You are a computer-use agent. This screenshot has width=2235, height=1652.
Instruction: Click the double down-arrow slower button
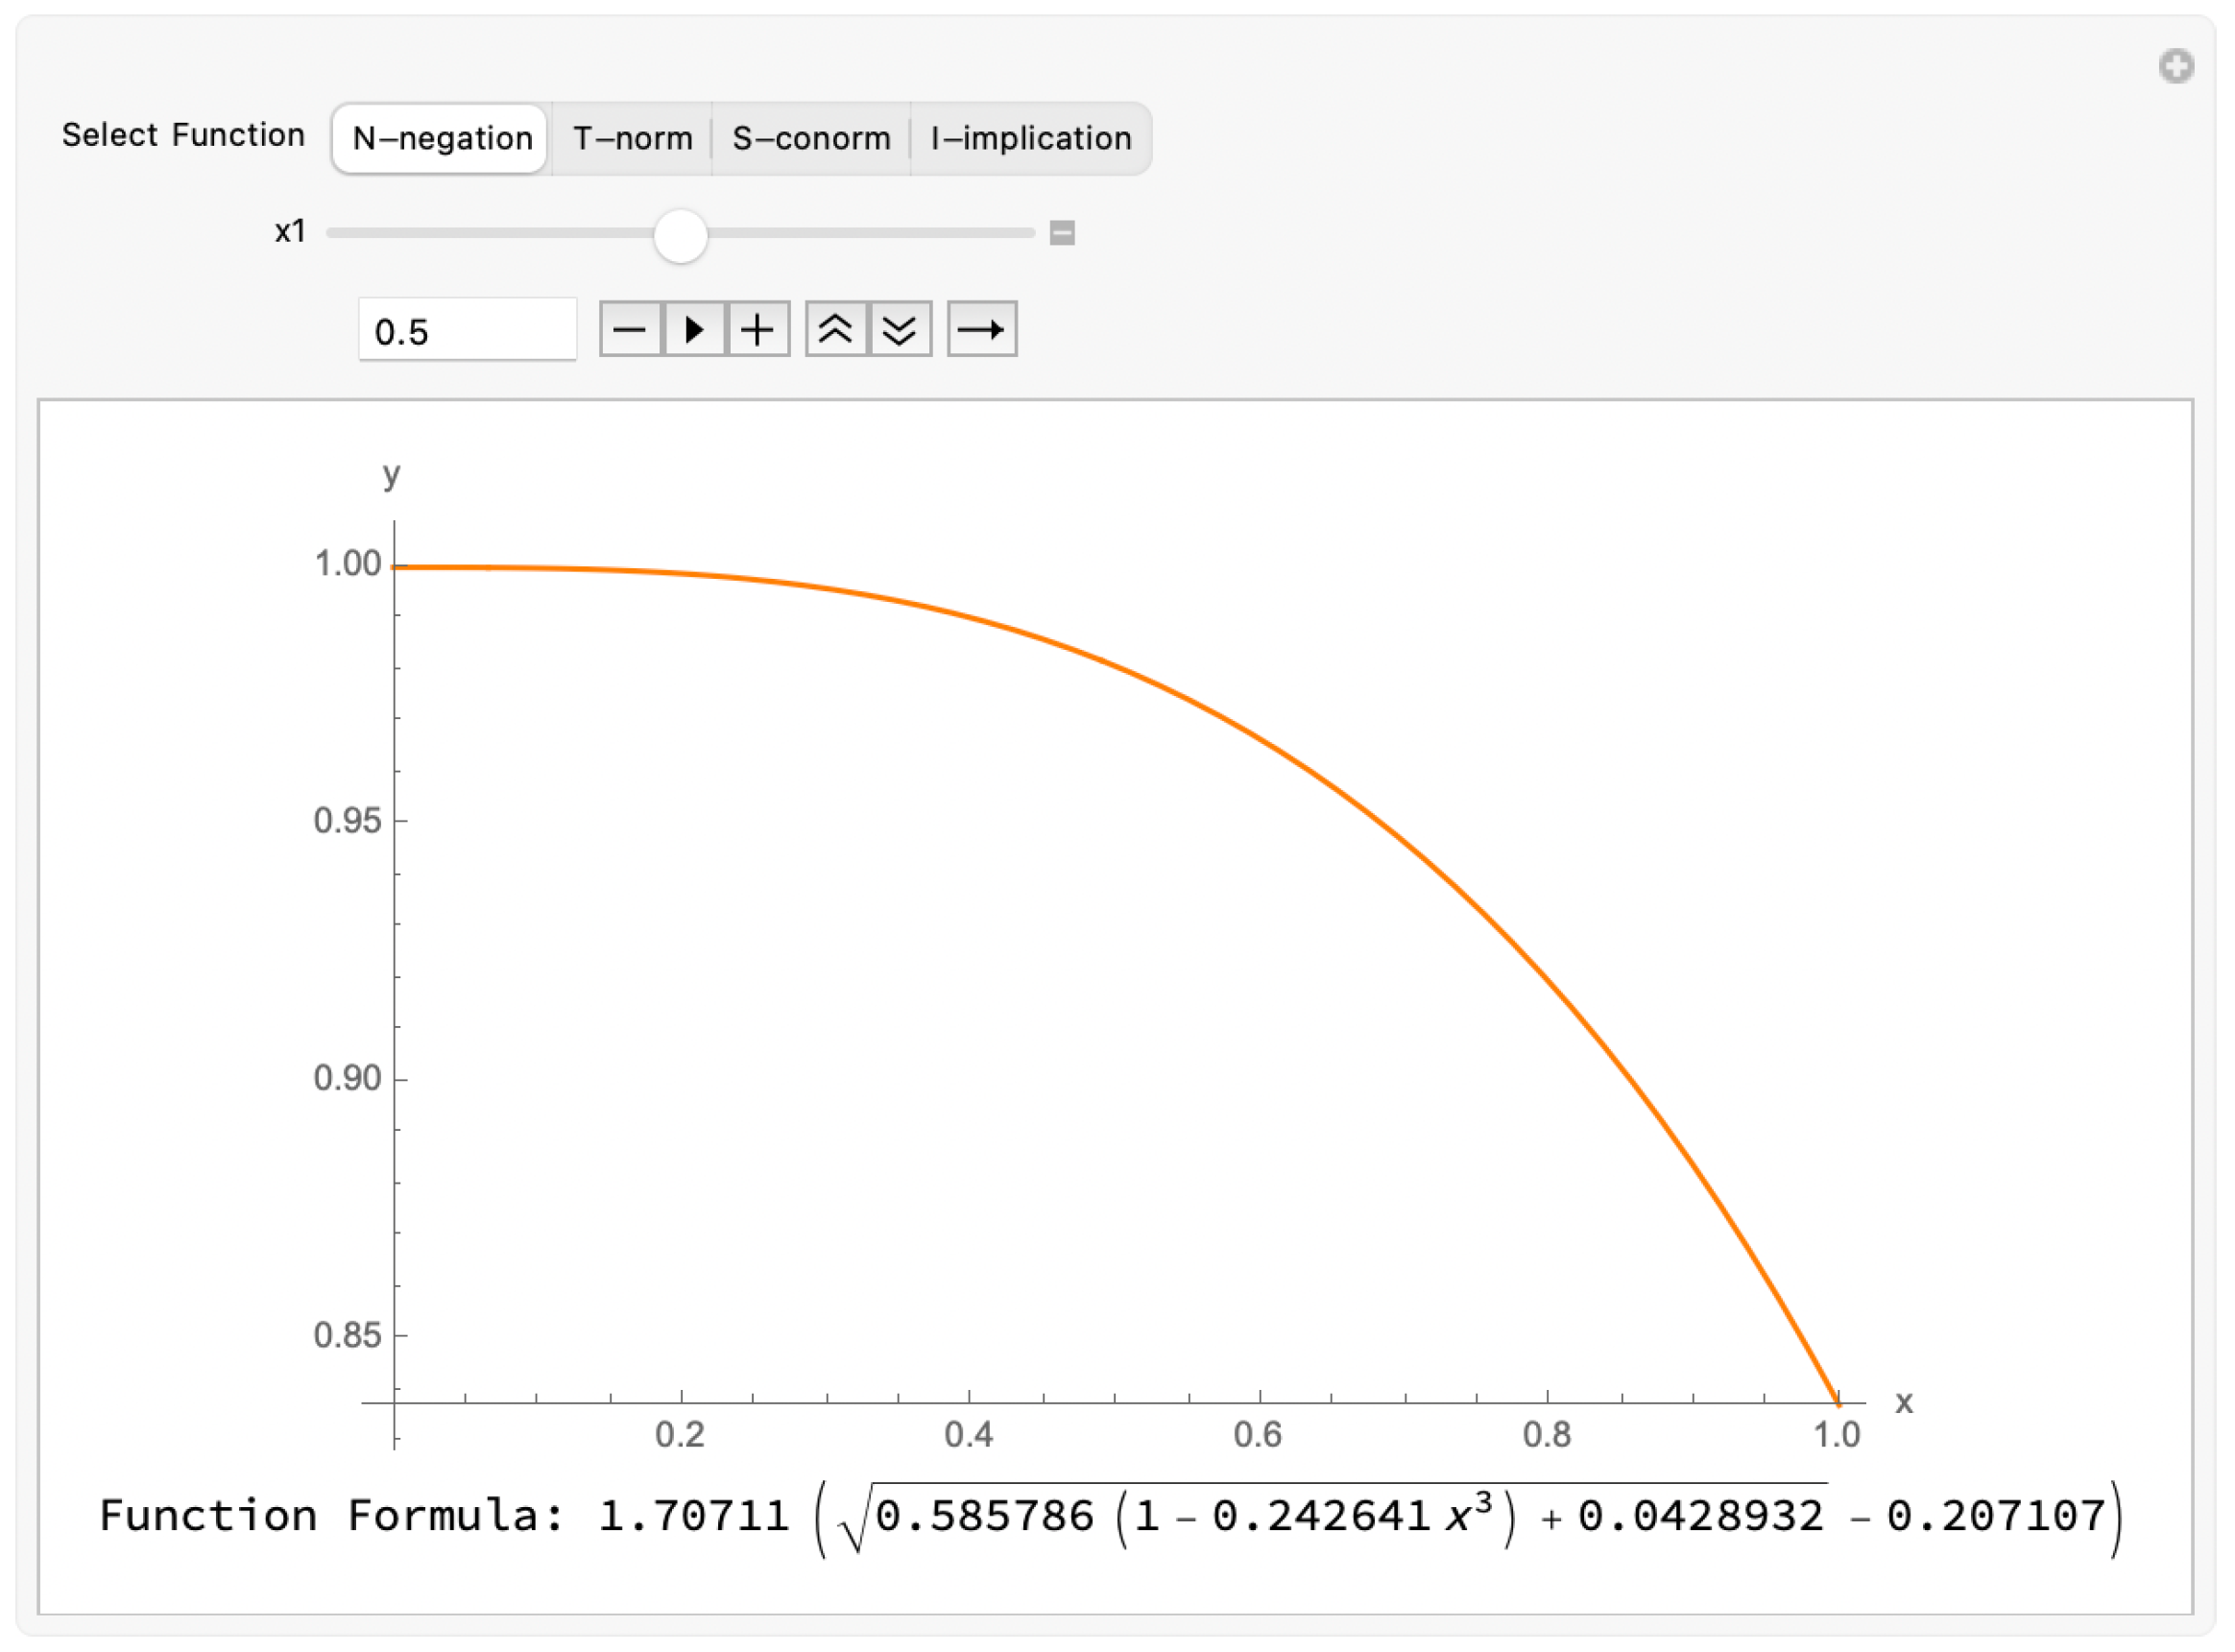pyautogui.click(x=900, y=329)
